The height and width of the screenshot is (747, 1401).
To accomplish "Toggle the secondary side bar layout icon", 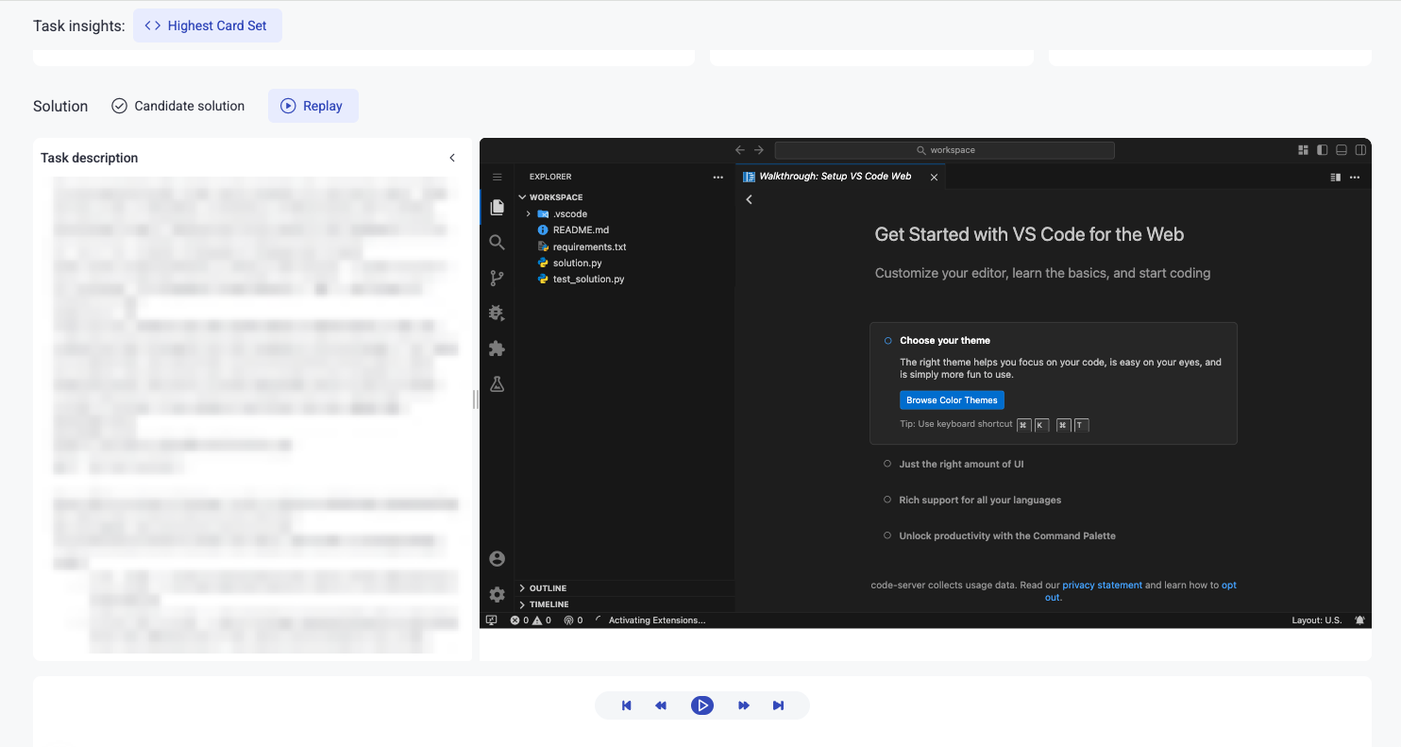I will [x=1360, y=150].
